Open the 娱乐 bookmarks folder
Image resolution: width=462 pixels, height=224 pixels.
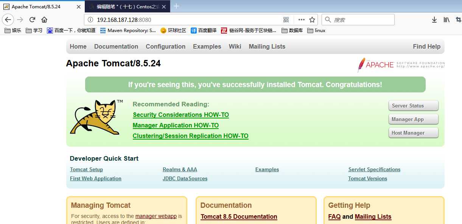pyautogui.click(x=13, y=31)
